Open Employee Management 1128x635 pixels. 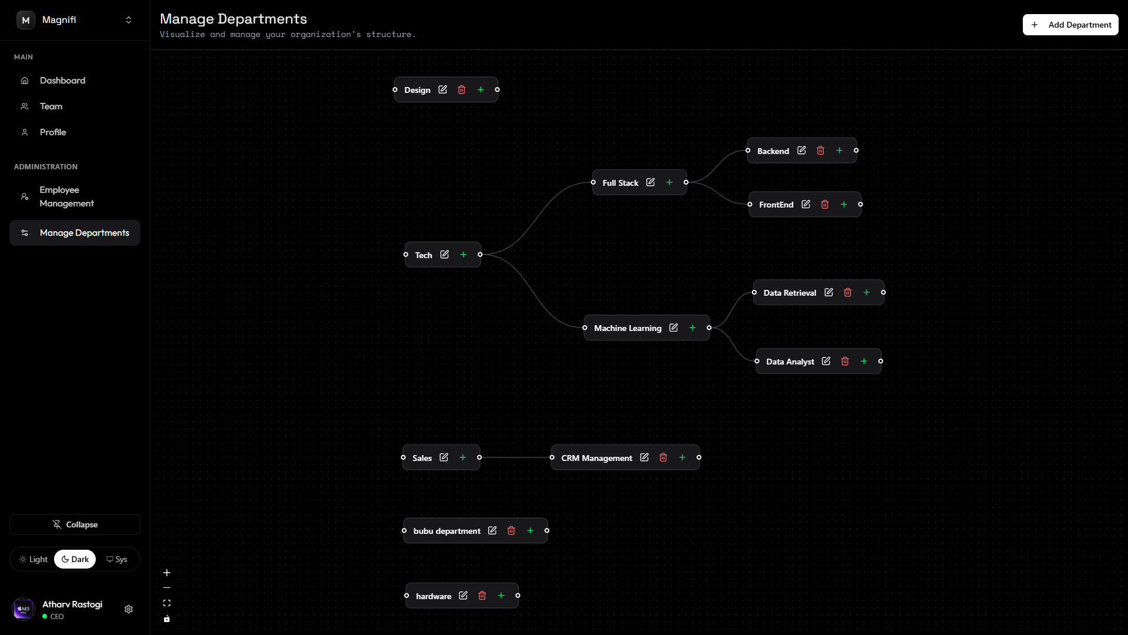coord(66,196)
